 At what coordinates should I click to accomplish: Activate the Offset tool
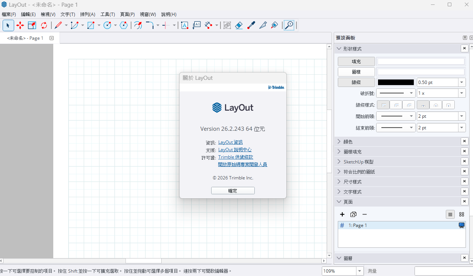tap(138, 25)
